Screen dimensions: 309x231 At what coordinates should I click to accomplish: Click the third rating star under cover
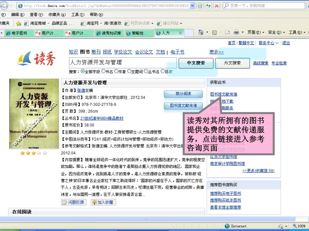click(x=34, y=153)
